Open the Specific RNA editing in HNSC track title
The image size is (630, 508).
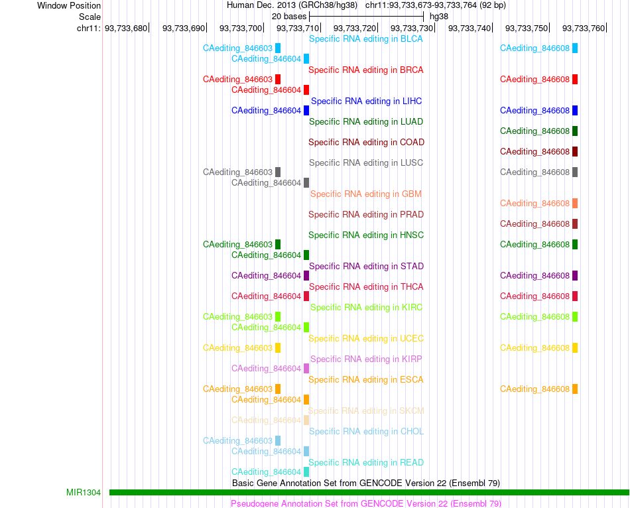coord(366,235)
